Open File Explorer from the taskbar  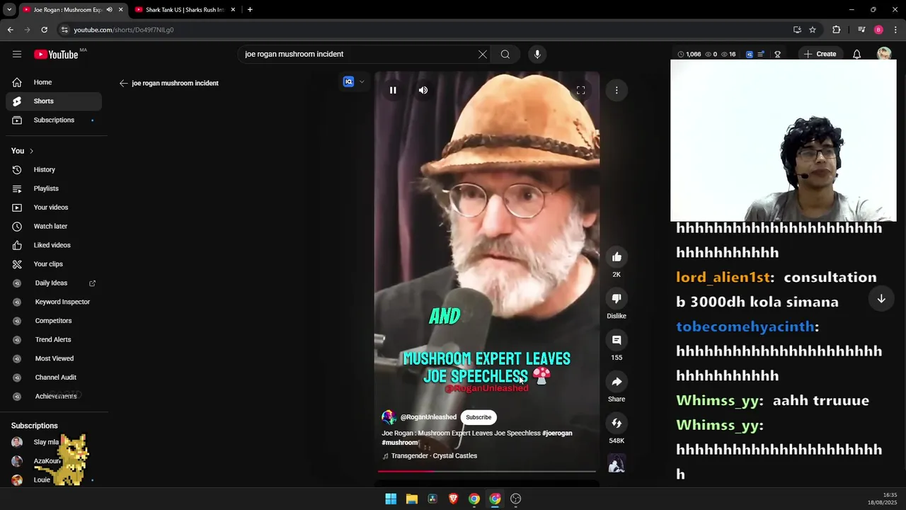(412, 499)
